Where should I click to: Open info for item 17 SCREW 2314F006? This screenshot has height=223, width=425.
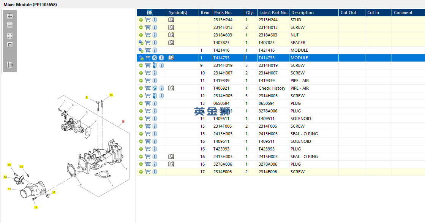tap(155, 171)
